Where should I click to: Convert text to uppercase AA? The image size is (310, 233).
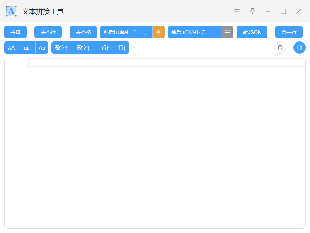point(11,48)
